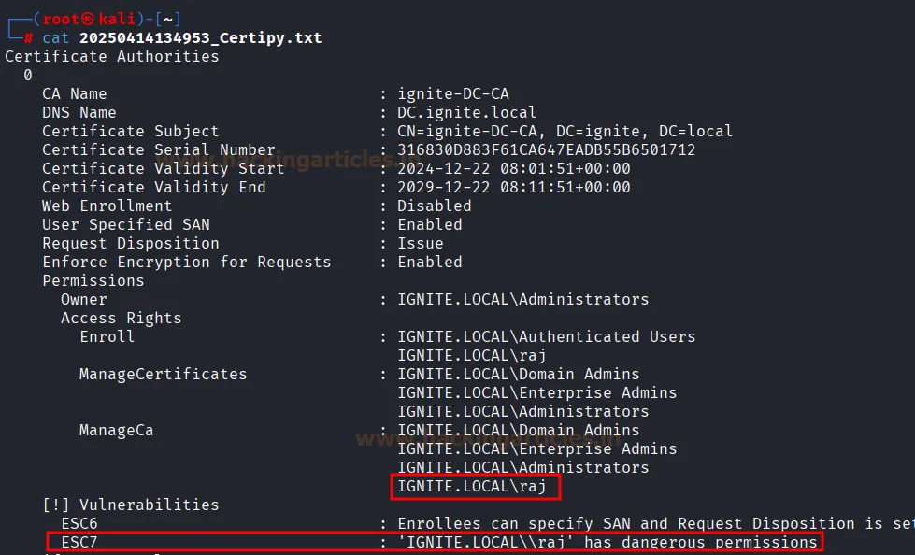Click the Certificate Serial Number value
The image size is (915, 555).
[x=547, y=149]
